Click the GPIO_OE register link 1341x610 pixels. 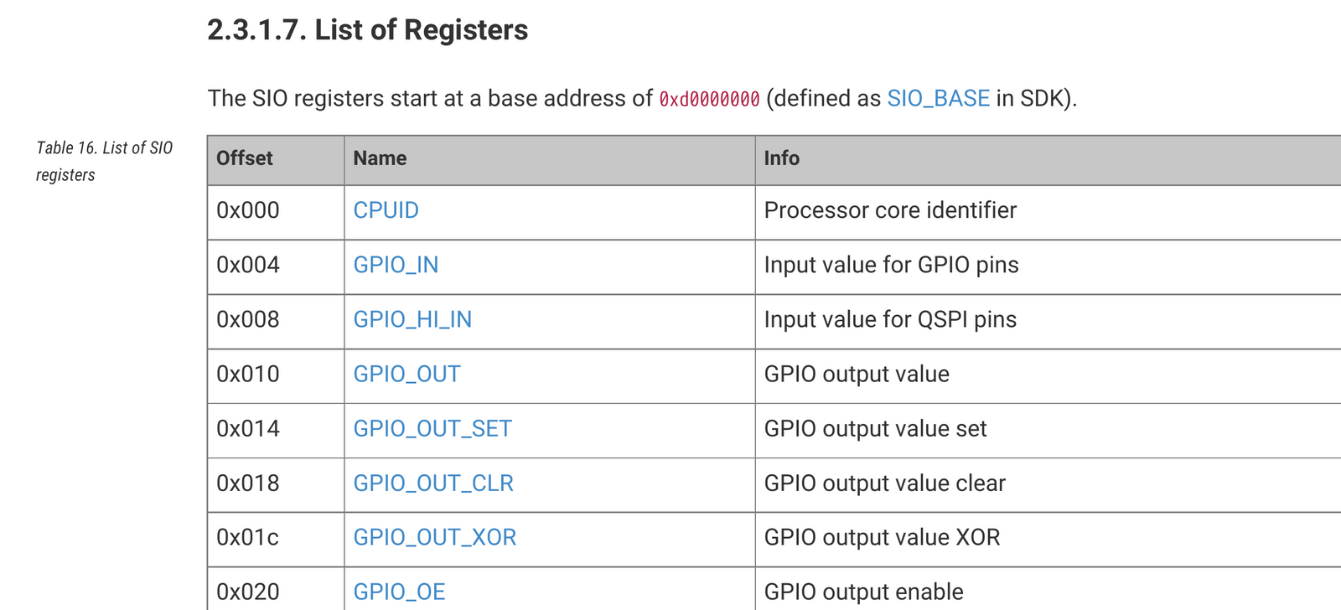pos(399,592)
